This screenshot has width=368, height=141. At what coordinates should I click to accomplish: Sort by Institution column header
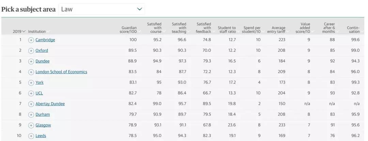tap(37, 31)
